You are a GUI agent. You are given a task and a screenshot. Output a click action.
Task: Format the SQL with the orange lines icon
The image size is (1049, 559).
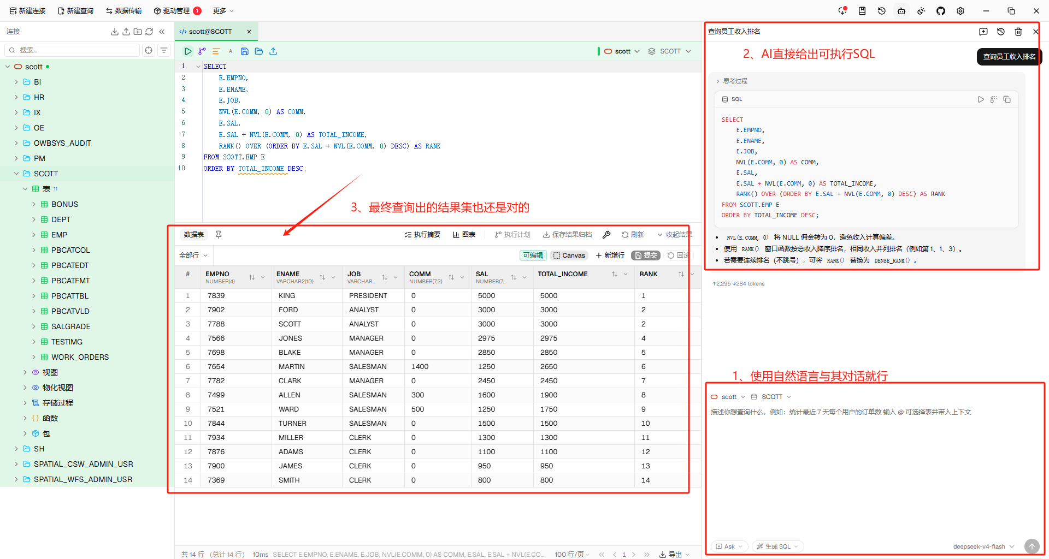tap(216, 51)
